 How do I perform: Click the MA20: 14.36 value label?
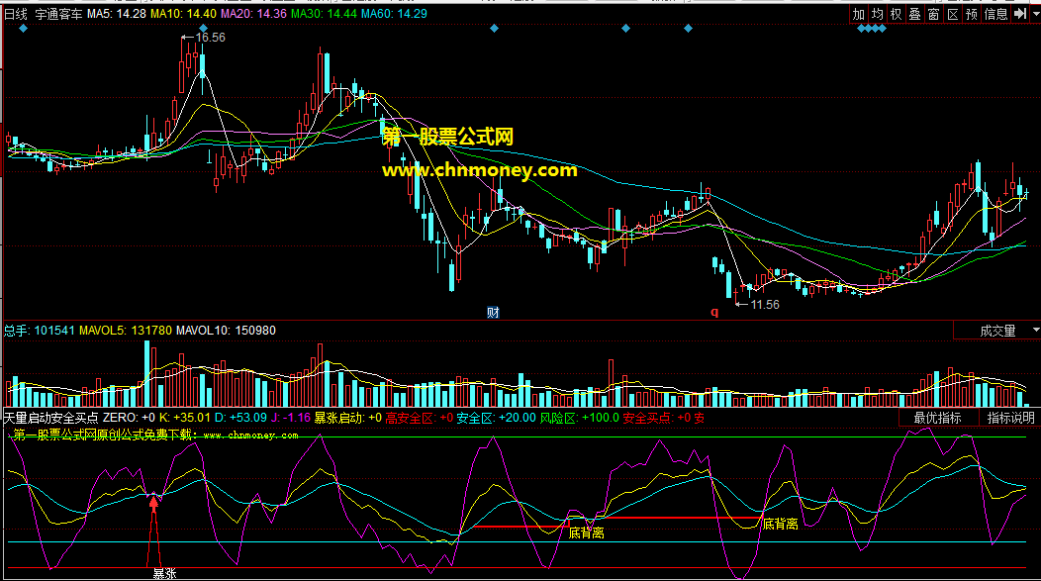pos(253,14)
